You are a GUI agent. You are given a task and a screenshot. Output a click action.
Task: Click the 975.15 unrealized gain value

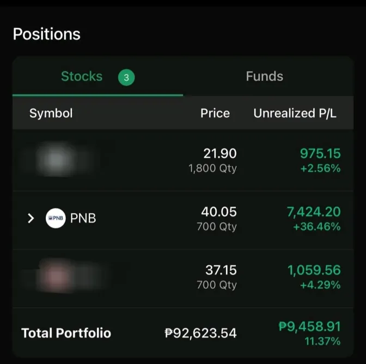coord(320,154)
